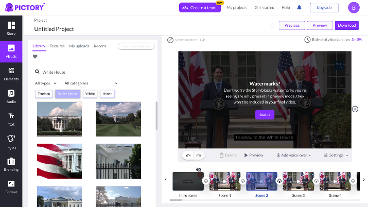Toggle Intro scene visibility eye icon

click(x=199, y=169)
